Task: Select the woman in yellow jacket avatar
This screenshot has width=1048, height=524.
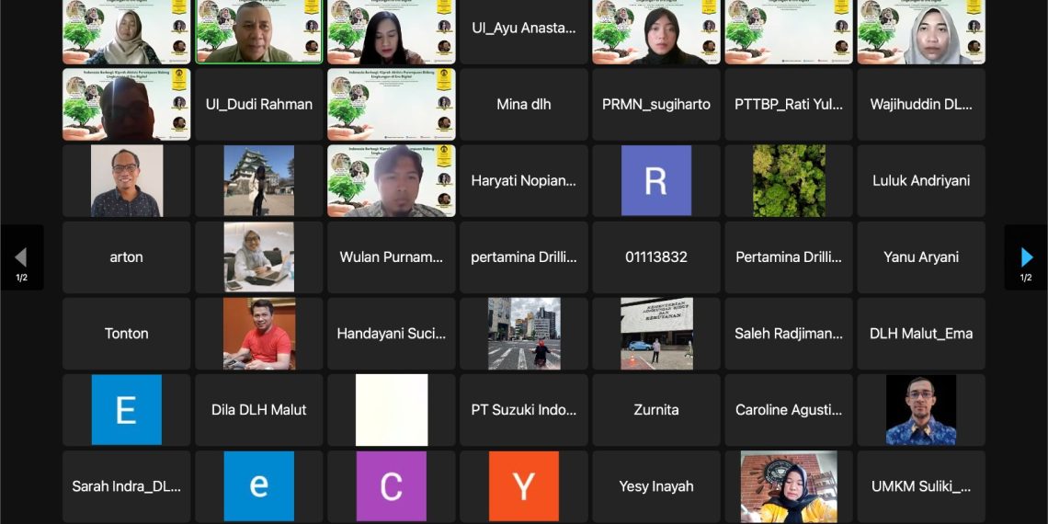Action: coord(789,486)
